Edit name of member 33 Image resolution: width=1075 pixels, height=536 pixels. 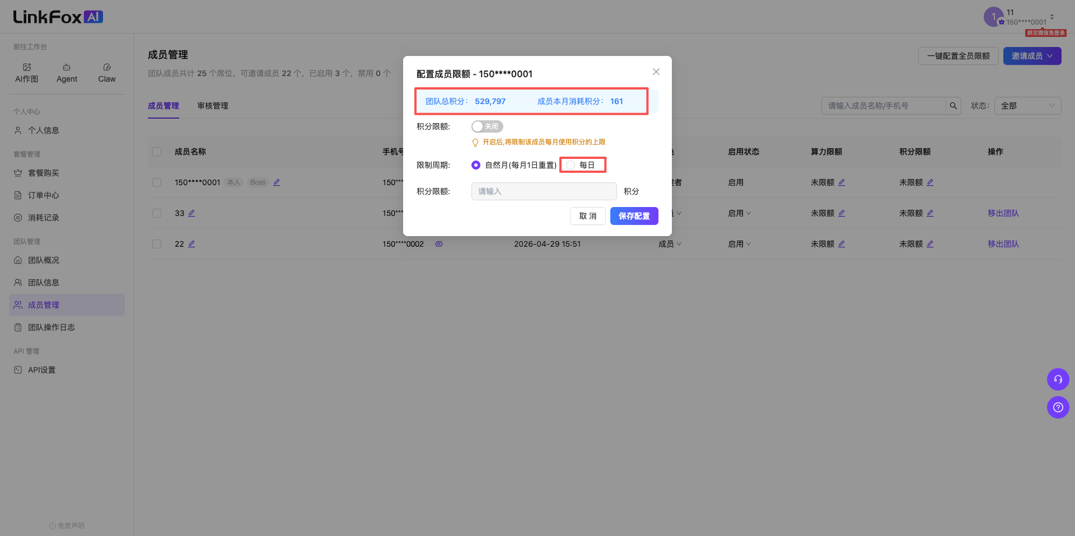pyautogui.click(x=191, y=213)
